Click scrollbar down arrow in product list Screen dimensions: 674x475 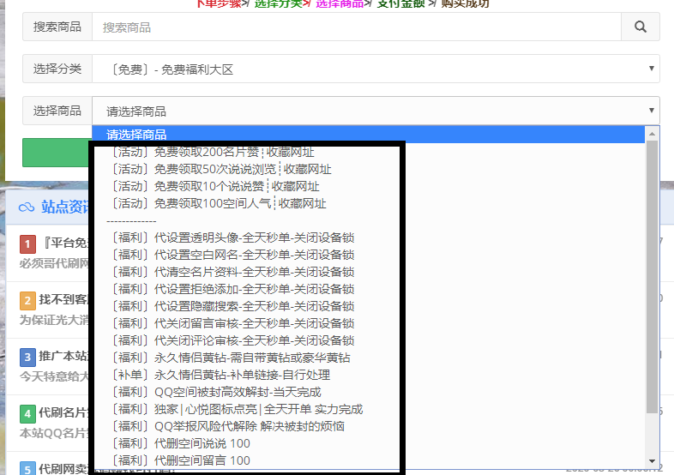[653, 461]
